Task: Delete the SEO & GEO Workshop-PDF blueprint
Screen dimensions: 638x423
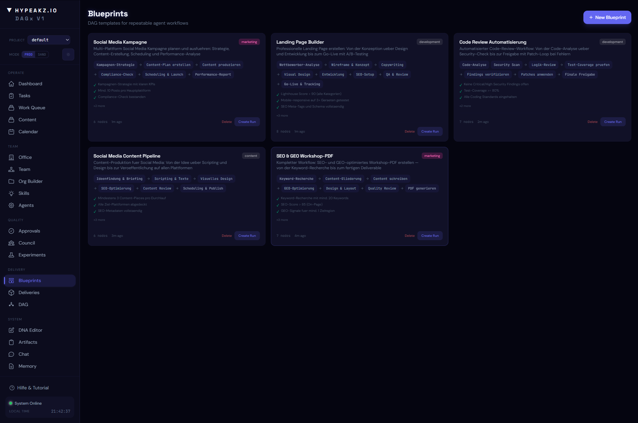Action: pos(410,235)
